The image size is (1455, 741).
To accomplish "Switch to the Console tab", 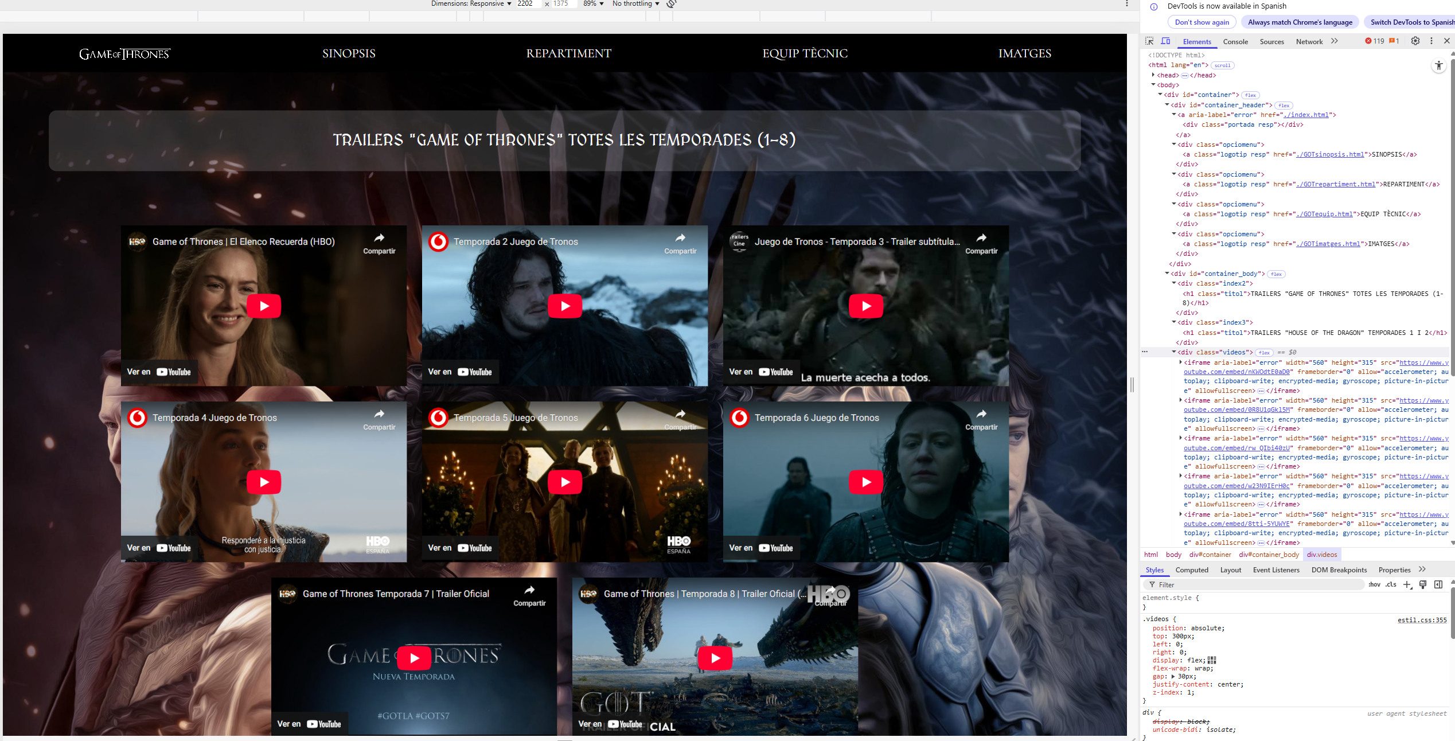I will pos(1235,42).
